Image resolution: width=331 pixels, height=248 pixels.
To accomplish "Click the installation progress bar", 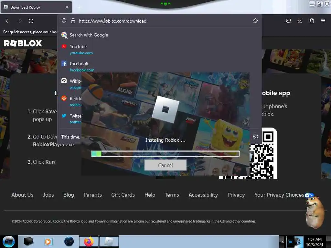I will [x=165, y=154].
